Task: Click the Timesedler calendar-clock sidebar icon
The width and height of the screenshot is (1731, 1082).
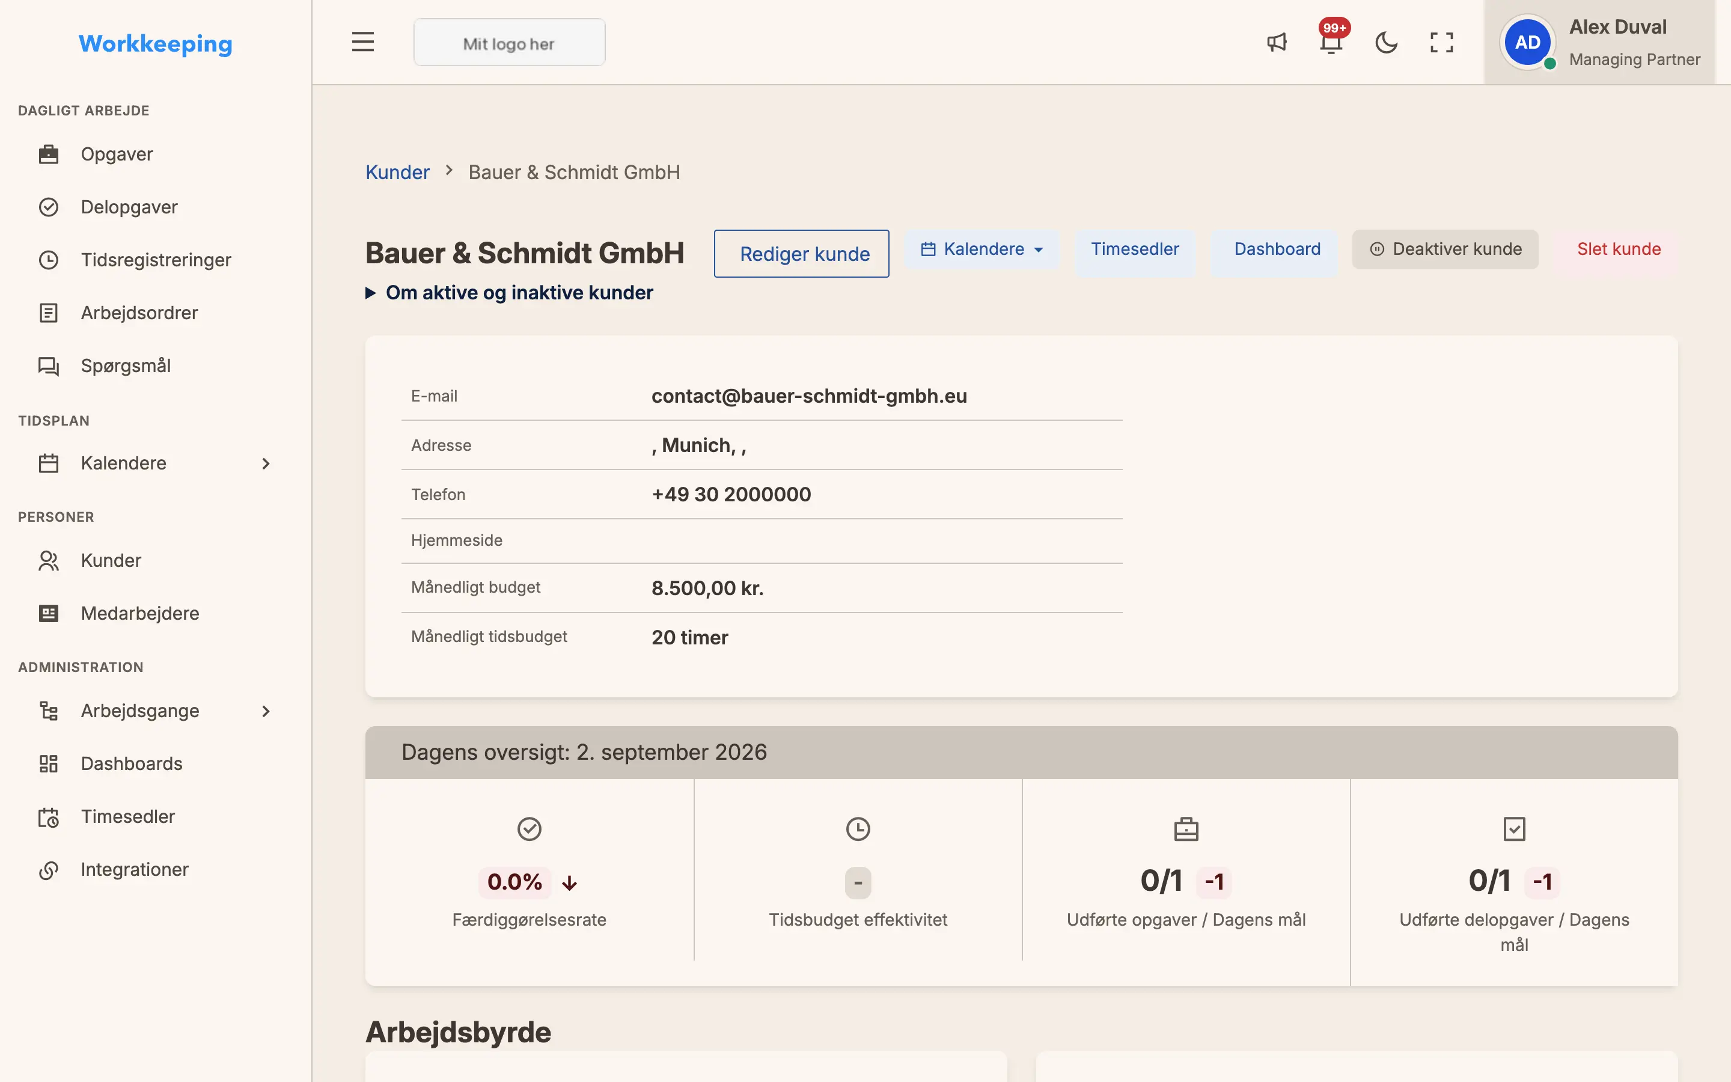Action: [x=49, y=816]
